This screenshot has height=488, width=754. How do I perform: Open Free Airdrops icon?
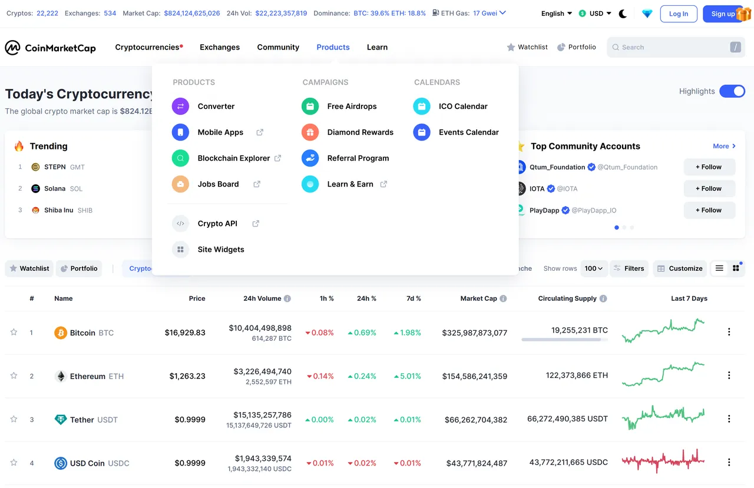tap(310, 107)
